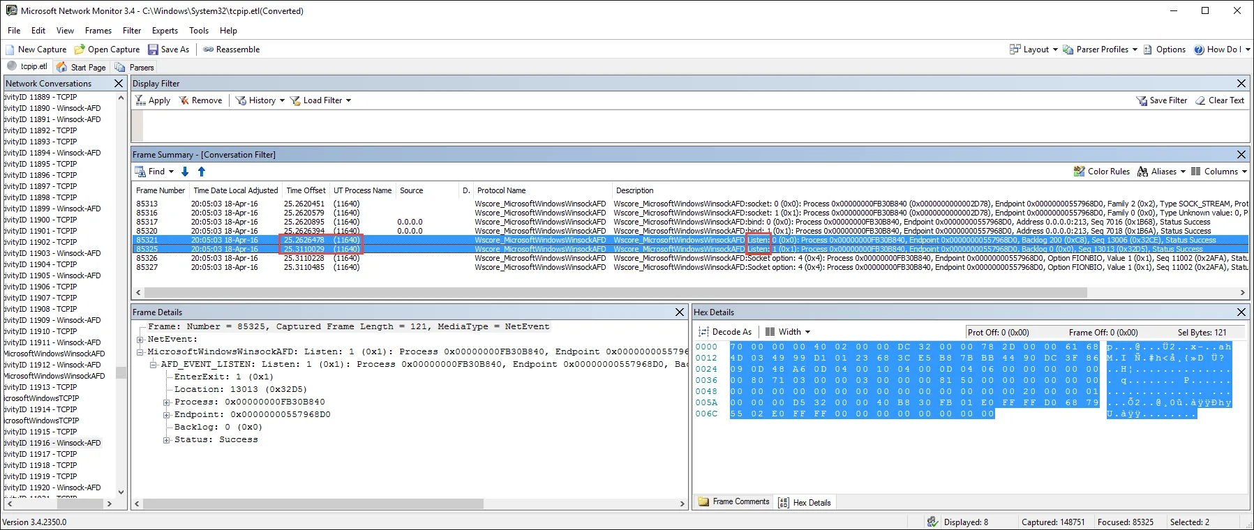Open the filter History dropdown
The image size is (1254, 530).
[x=260, y=100]
